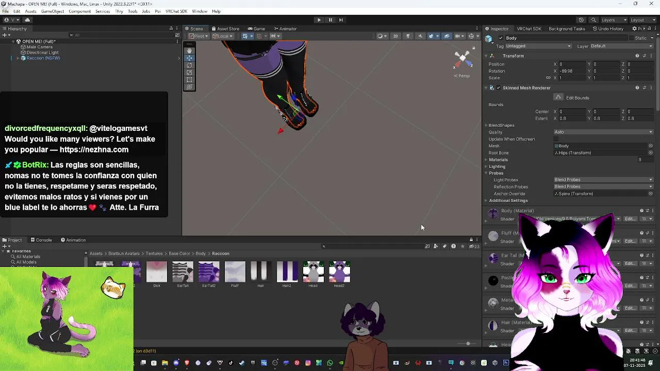Viewport: 660px width, 371px height.
Task: Select the Hand view tool
Action: [189, 50]
